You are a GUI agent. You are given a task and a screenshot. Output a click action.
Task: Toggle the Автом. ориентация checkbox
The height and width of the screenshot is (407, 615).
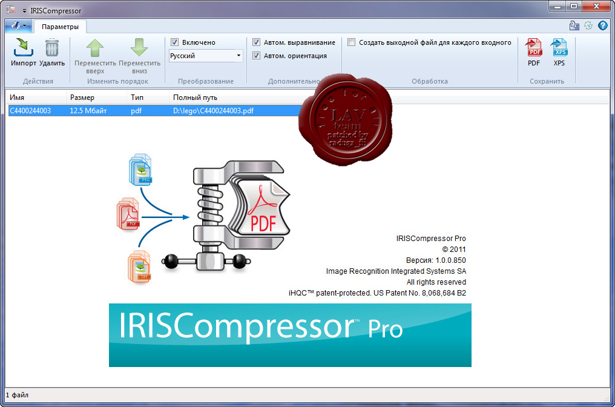[x=256, y=55]
